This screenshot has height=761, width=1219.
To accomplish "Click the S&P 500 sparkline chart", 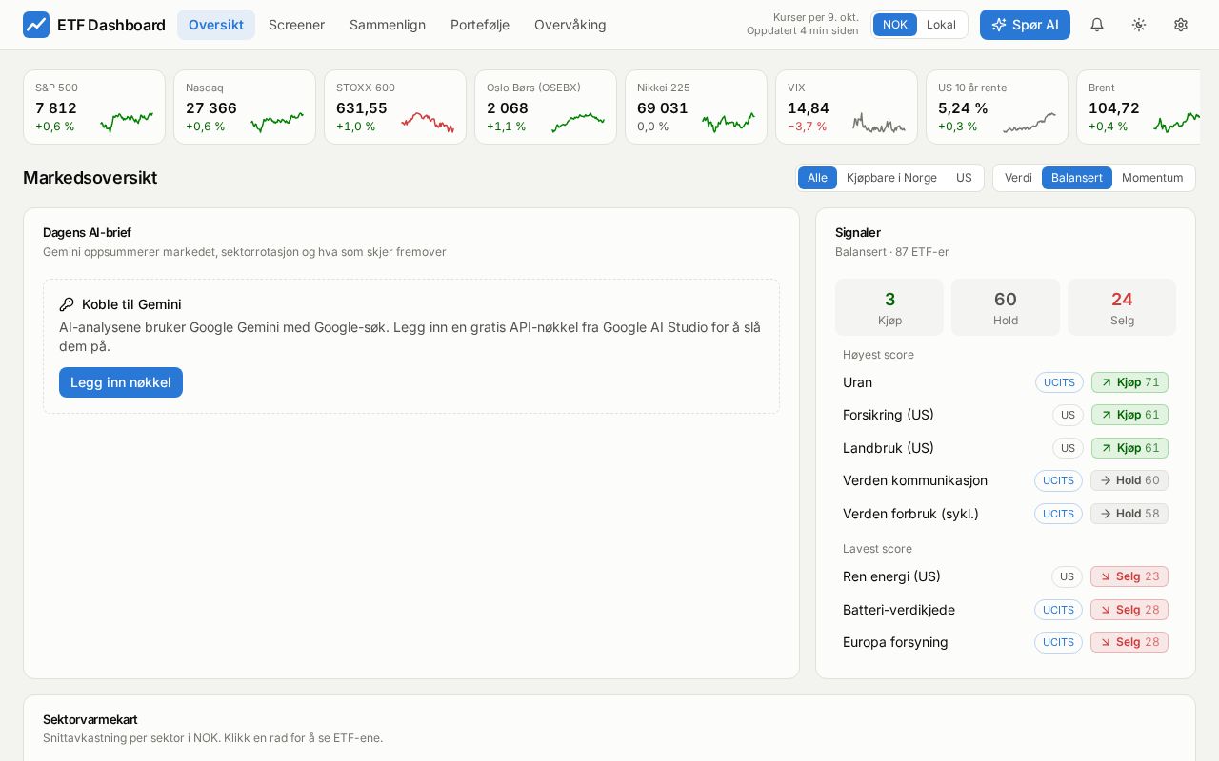I will (127, 122).
